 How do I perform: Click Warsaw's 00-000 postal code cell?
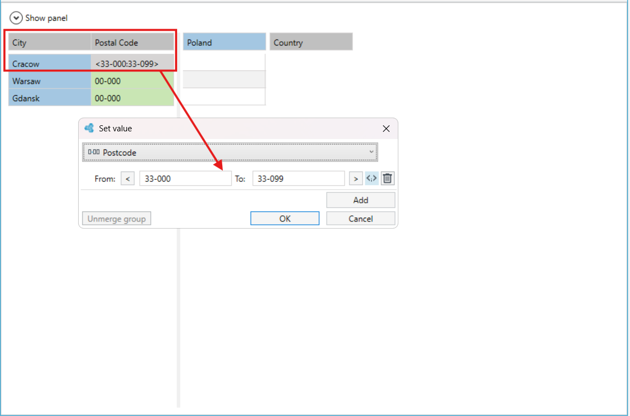coord(133,81)
